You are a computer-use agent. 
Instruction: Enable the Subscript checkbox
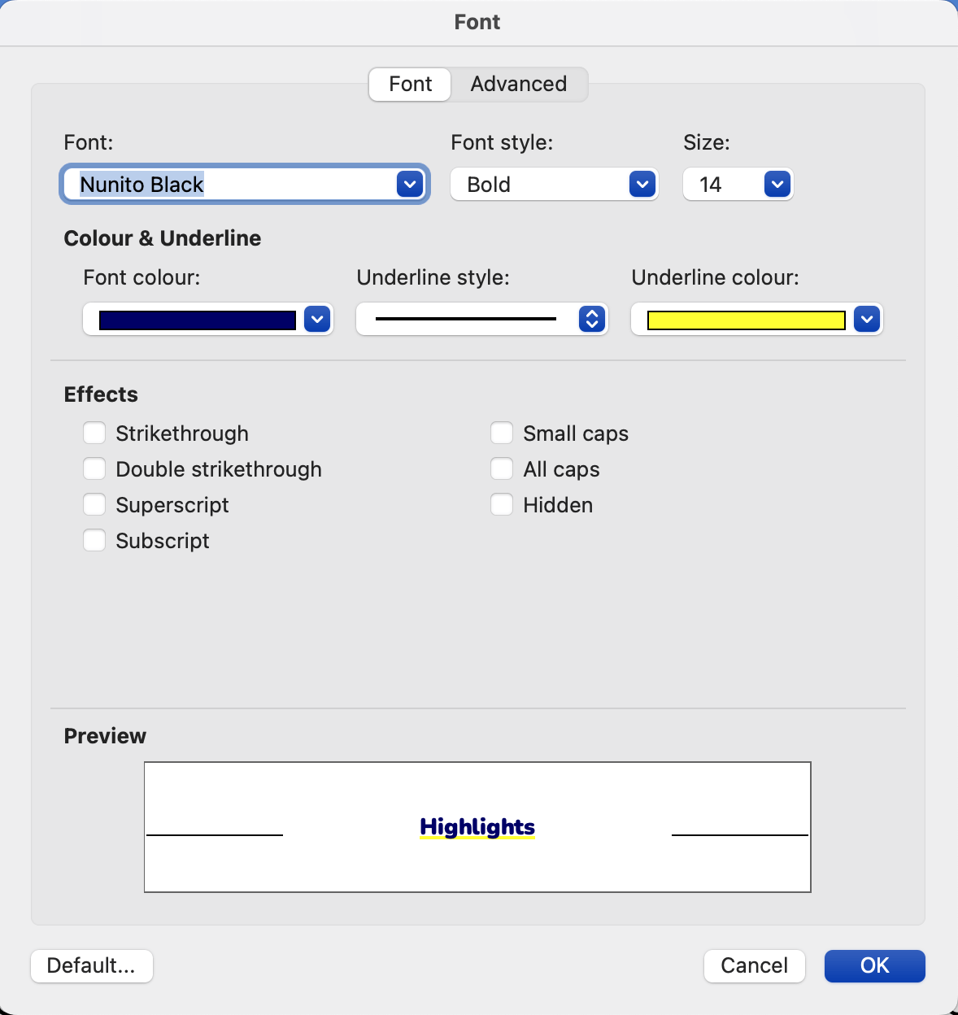coord(94,540)
